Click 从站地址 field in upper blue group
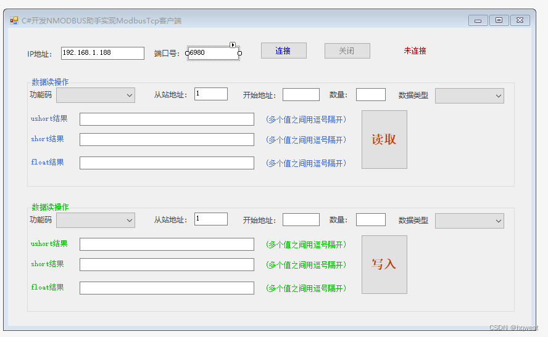The width and height of the screenshot is (548, 337). pyautogui.click(x=211, y=94)
